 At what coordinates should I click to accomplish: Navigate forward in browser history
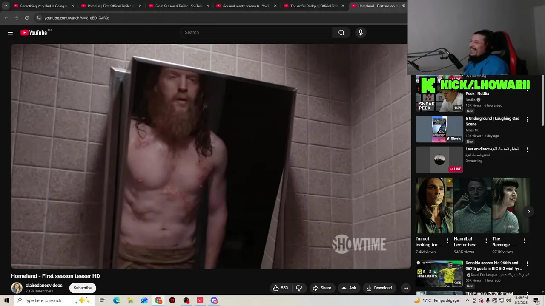click(x=16, y=18)
